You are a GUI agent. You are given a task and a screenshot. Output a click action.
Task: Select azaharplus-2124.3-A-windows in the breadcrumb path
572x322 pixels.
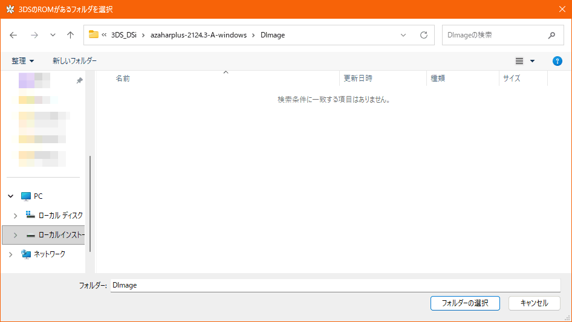pyautogui.click(x=198, y=35)
